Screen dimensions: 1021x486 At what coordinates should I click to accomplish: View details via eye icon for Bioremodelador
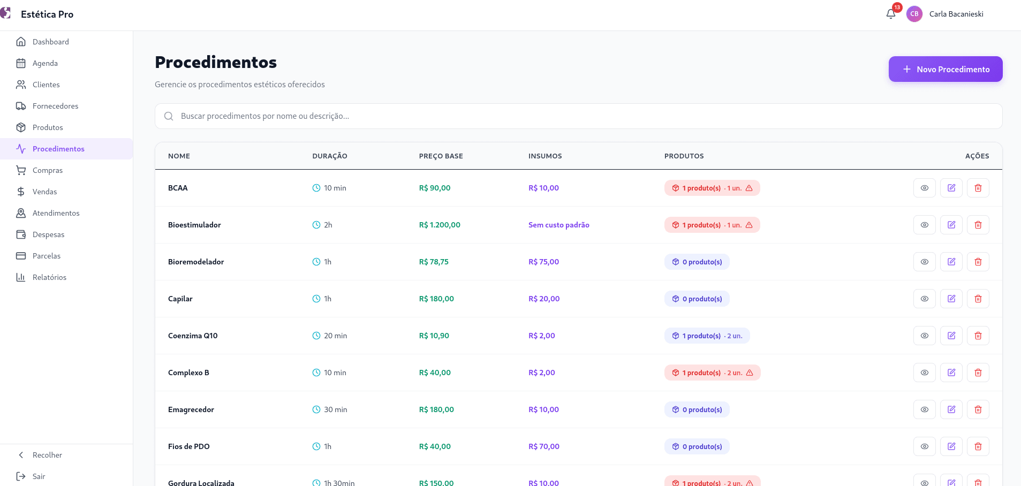(x=925, y=262)
